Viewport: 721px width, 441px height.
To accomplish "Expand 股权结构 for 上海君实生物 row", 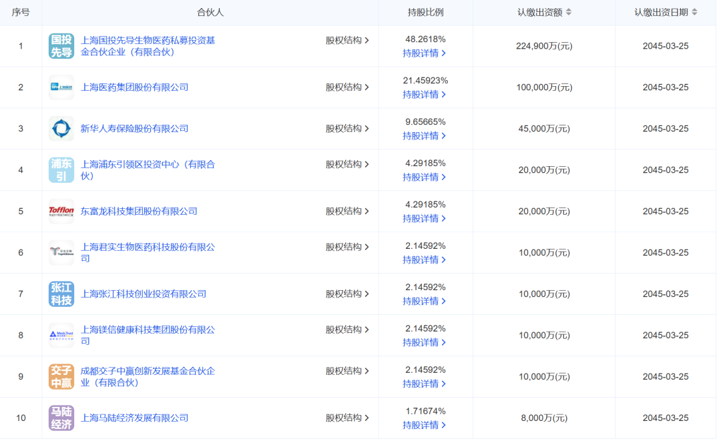I will pyautogui.click(x=347, y=247).
